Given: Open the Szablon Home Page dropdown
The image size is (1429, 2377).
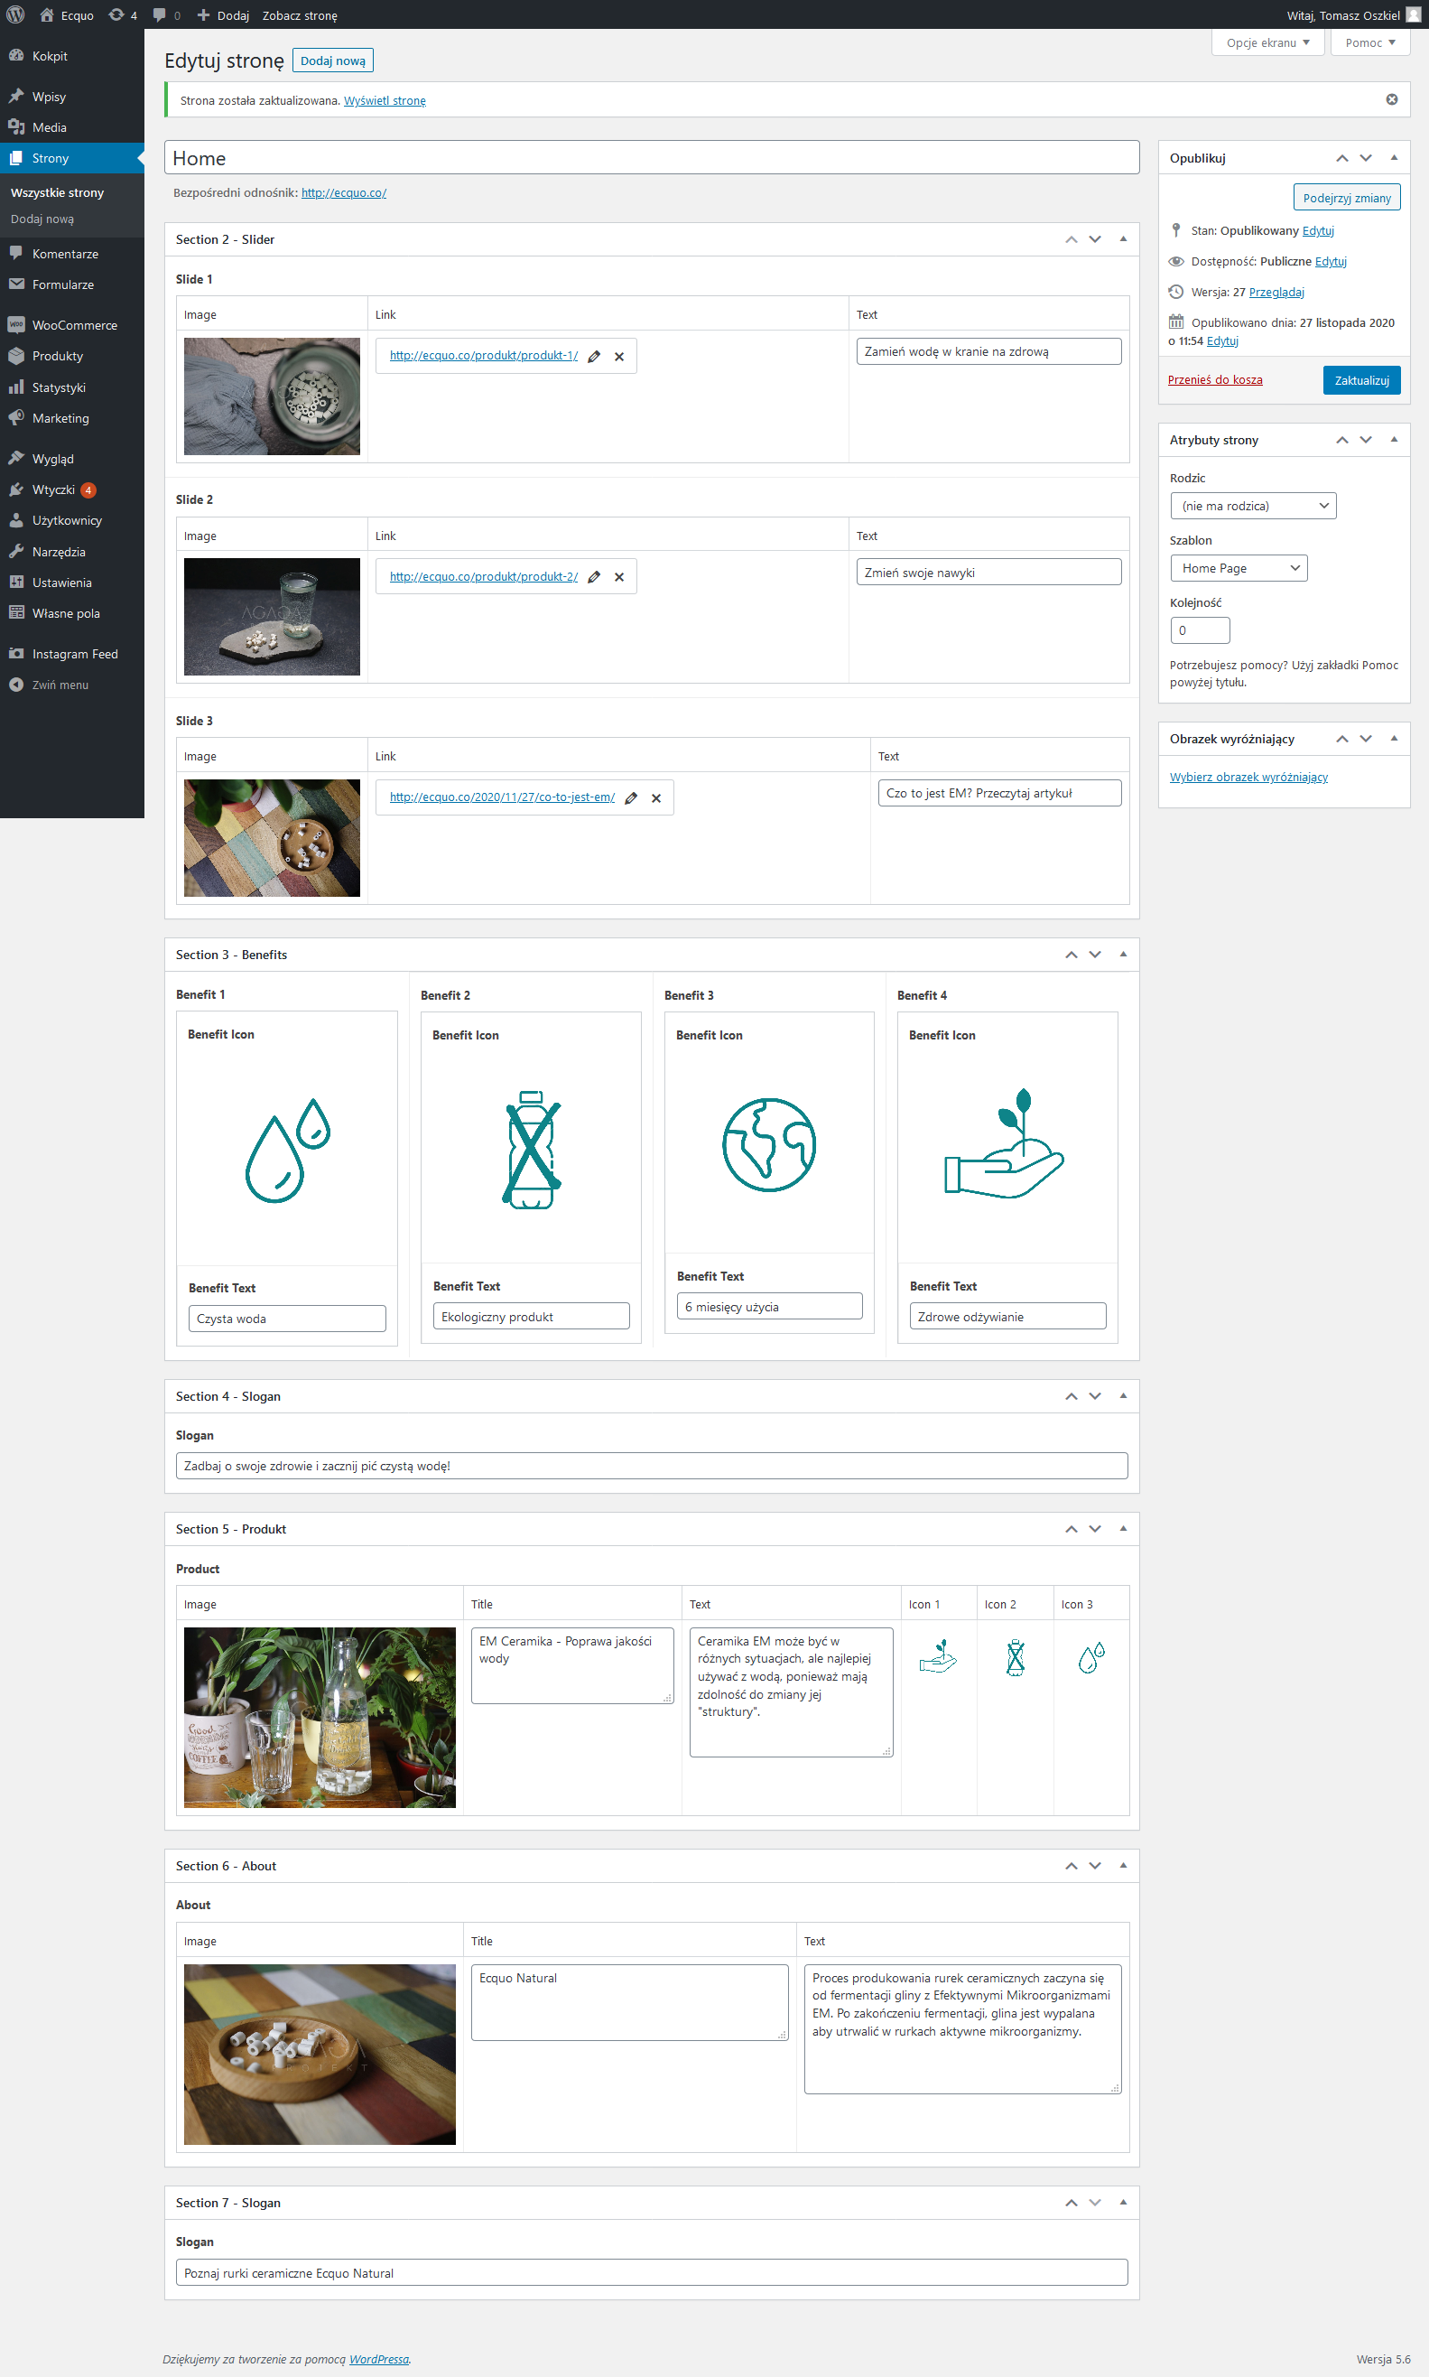Looking at the screenshot, I should coord(1239,568).
